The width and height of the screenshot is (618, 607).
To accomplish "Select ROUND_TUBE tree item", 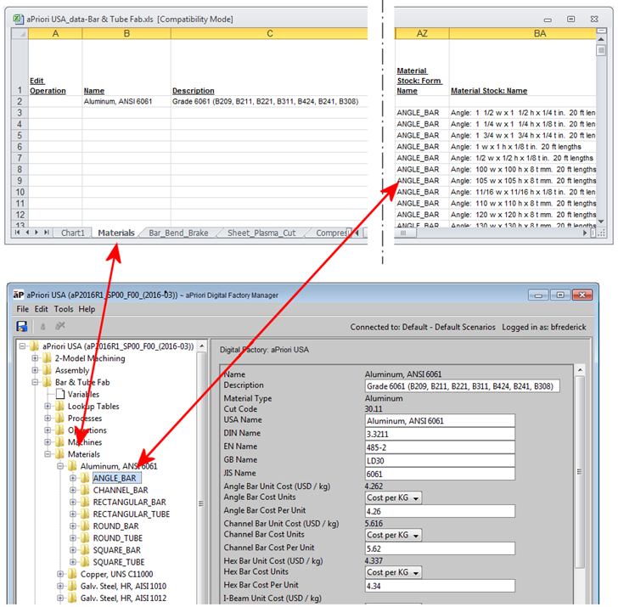I will [117, 538].
